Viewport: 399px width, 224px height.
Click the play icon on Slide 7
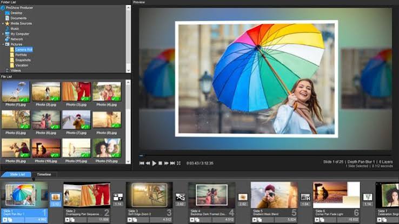tap(380, 220)
